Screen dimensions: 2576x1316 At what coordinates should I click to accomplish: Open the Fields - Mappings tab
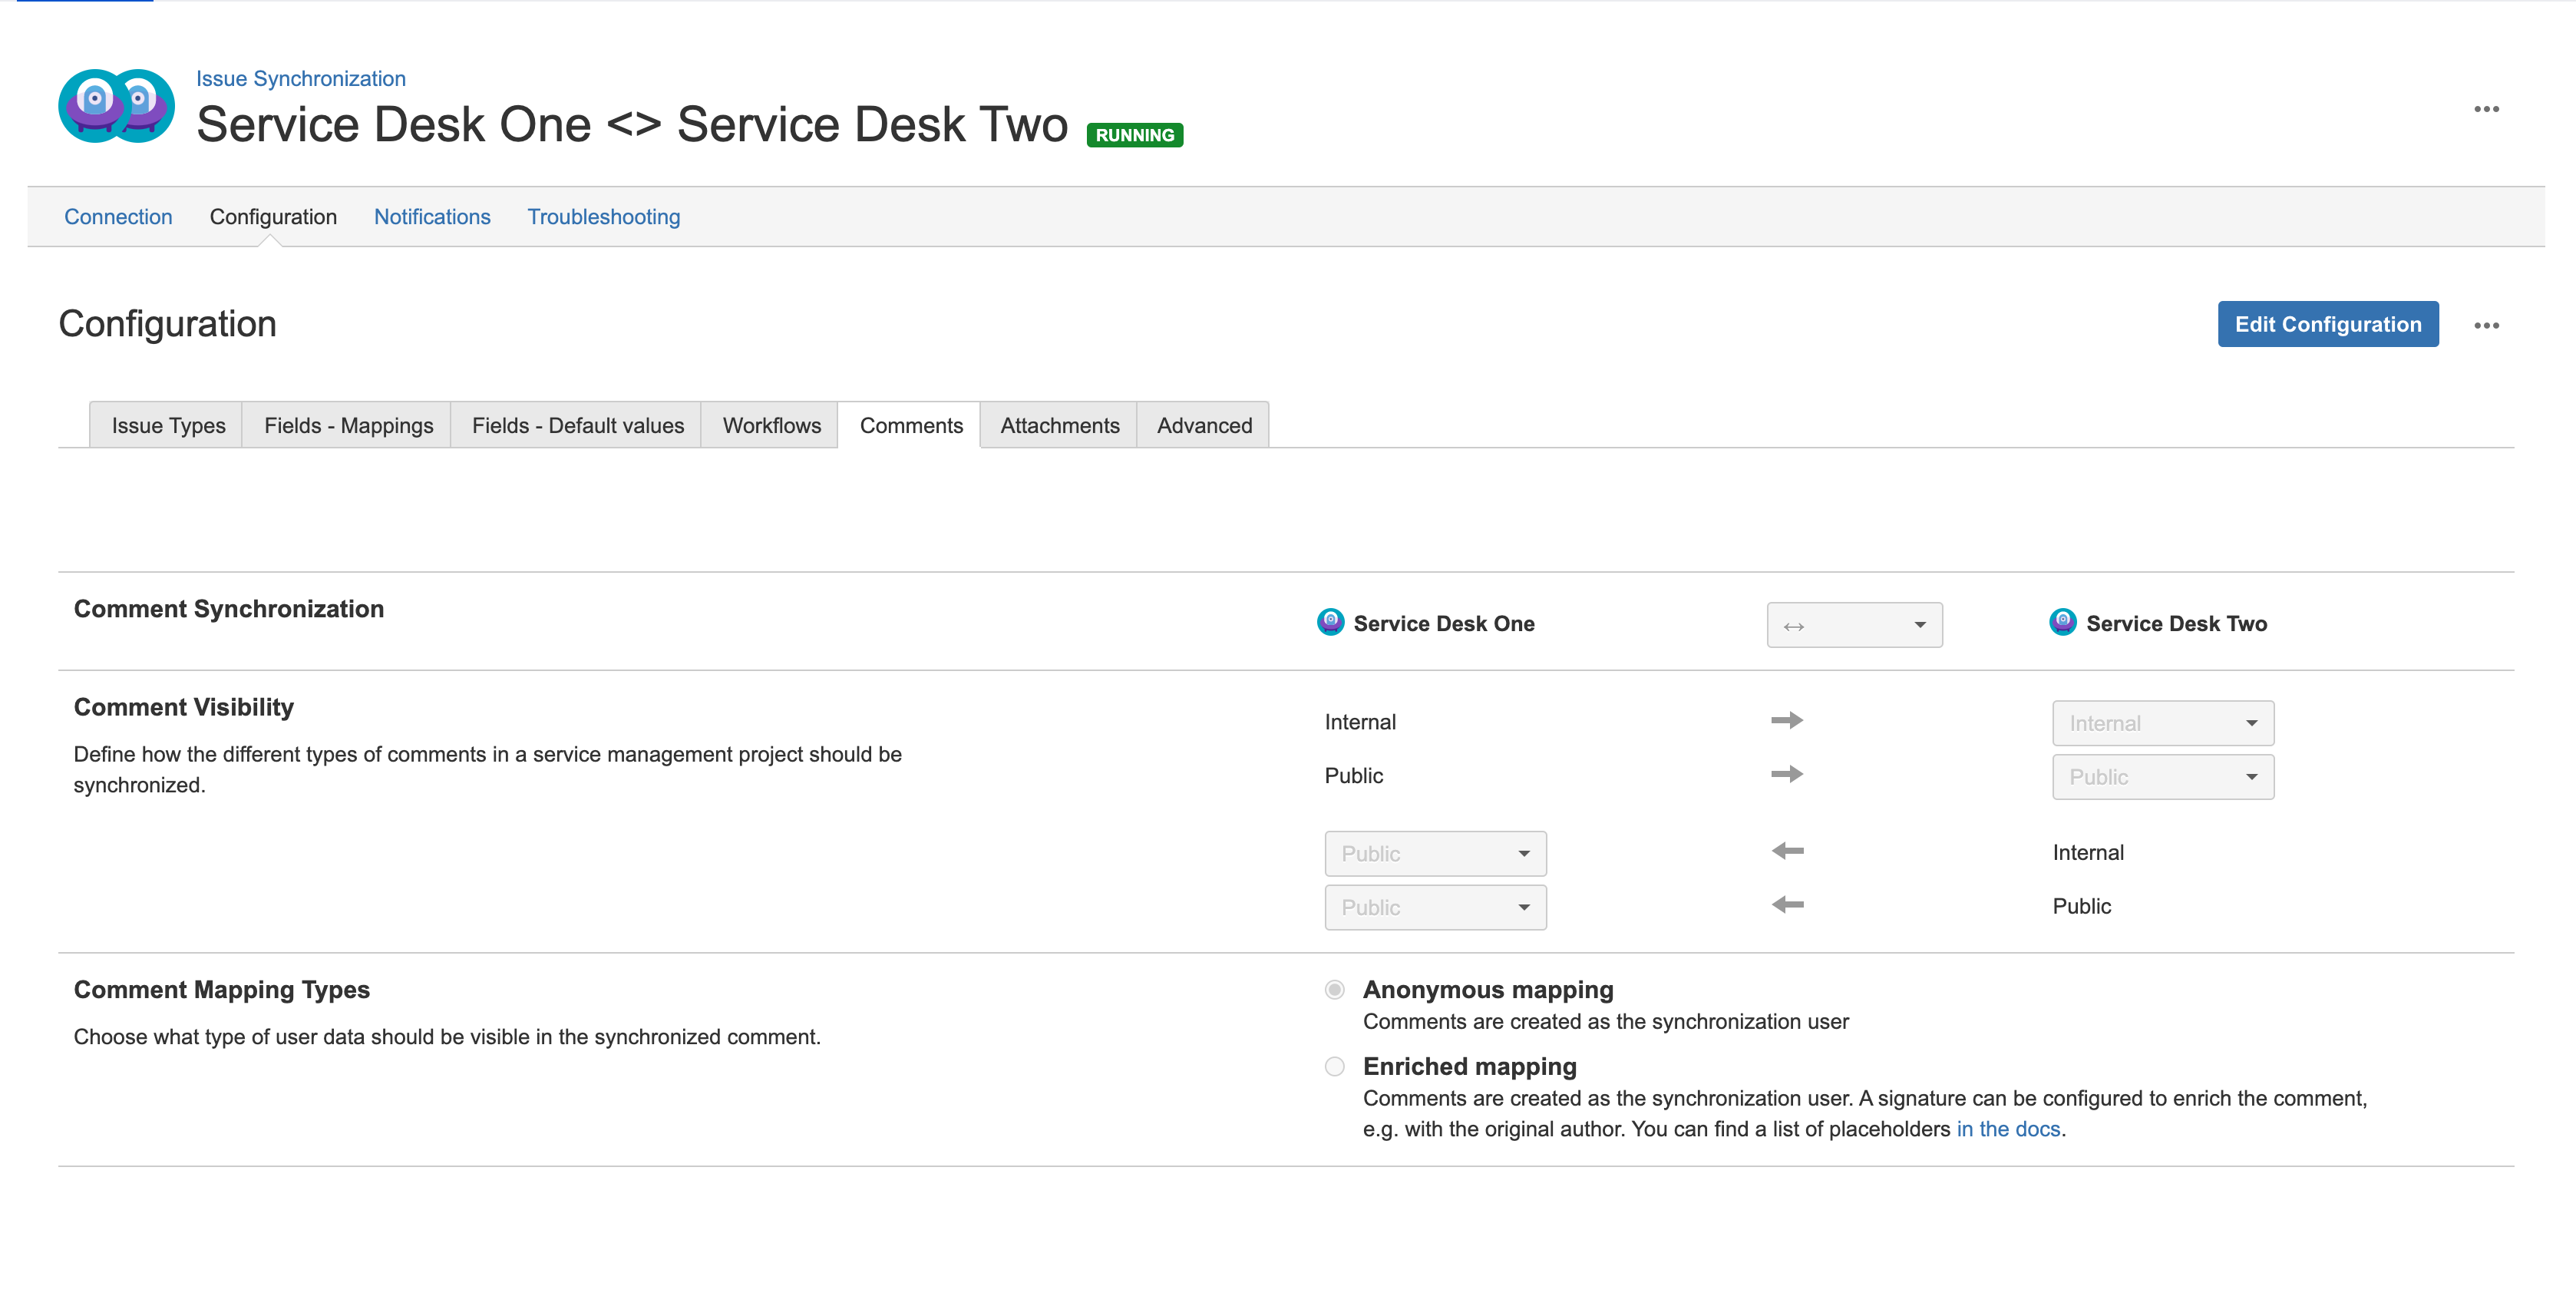coord(348,426)
